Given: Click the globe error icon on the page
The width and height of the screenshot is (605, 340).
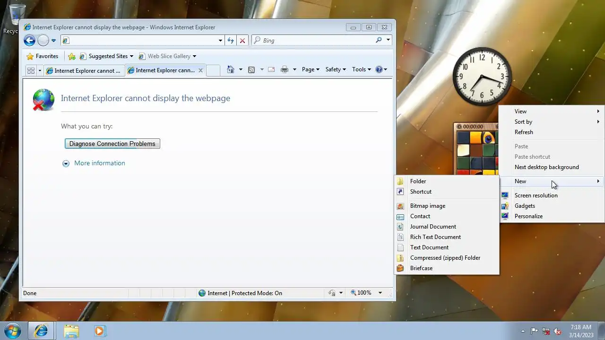Looking at the screenshot, I should [x=43, y=100].
